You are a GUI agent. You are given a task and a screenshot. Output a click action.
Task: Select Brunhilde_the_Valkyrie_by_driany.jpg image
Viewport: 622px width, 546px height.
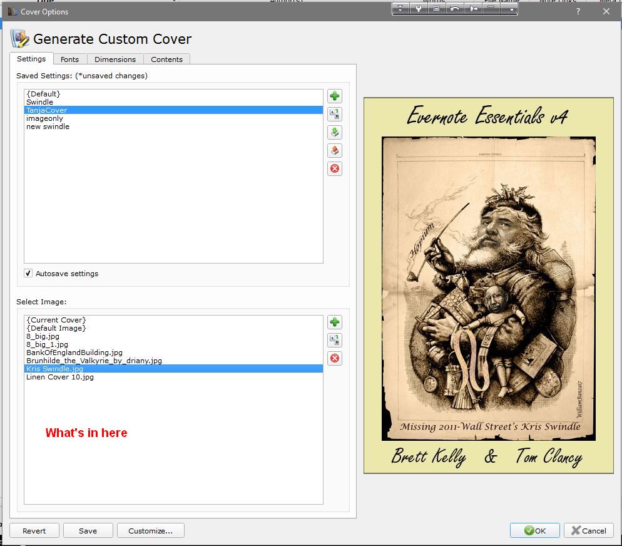tap(173, 361)
